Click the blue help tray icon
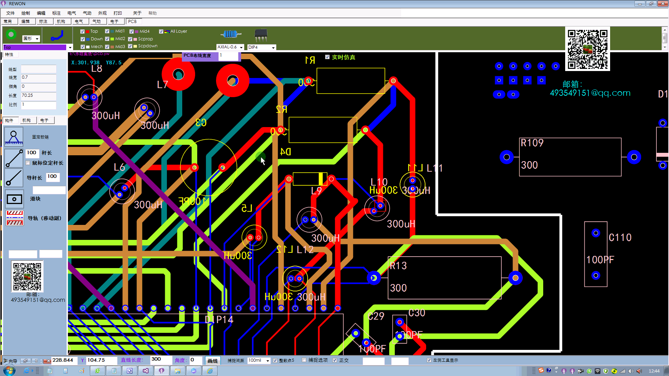This screenshot has width=669, height=376. tap(549, 370)
